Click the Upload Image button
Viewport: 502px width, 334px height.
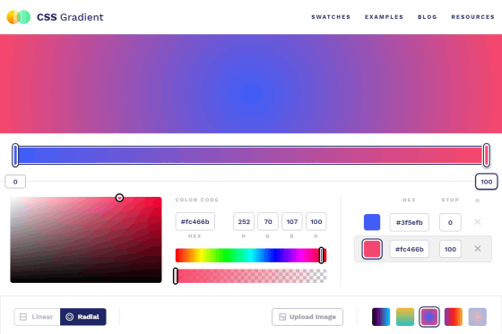point(307,317)
